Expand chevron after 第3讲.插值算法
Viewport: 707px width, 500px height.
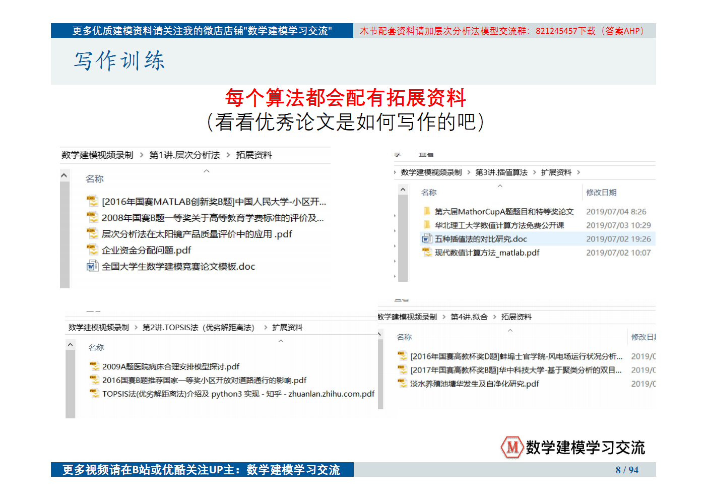pos(535,172)
